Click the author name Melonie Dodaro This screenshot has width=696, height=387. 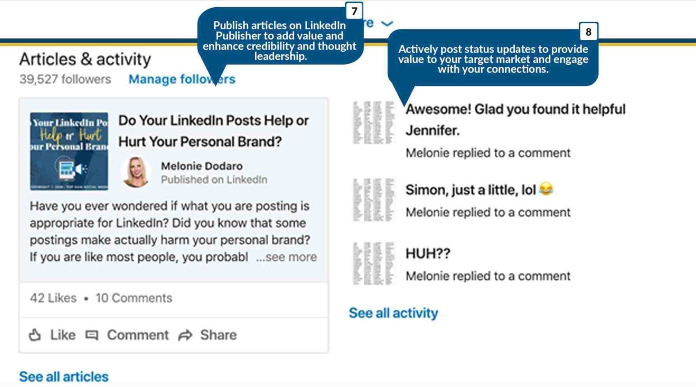pyautogui.click(x=202, y=166)
